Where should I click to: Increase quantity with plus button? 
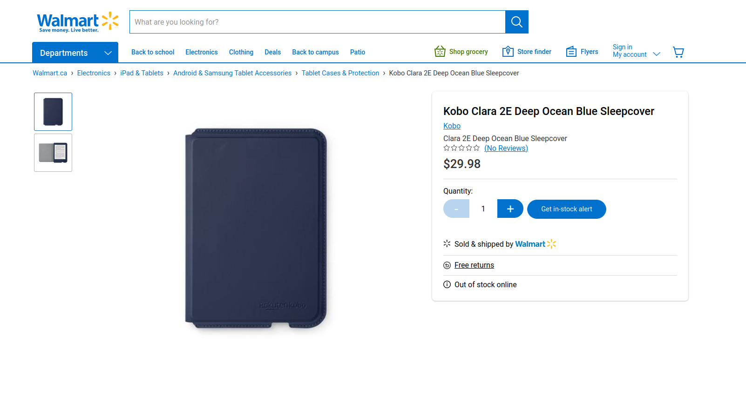click(x=510, y=209)
